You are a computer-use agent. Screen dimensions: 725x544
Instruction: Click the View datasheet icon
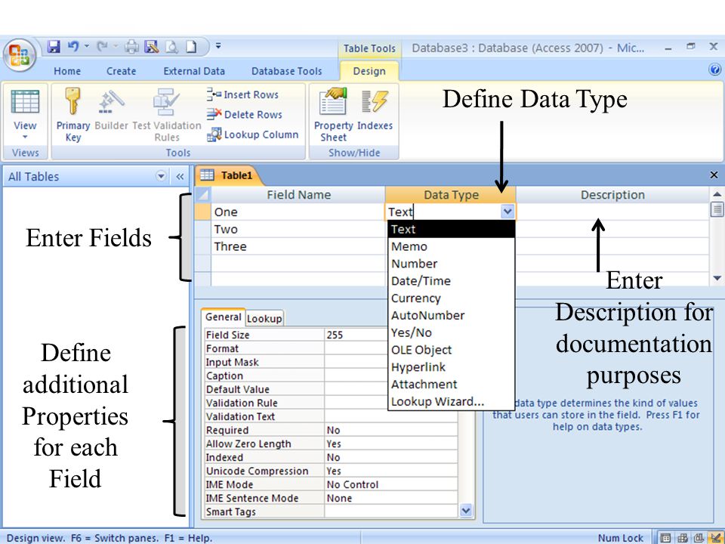click(x=25, y=102)
